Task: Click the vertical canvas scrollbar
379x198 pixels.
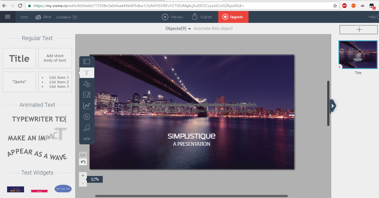Action: coord(328,103)
